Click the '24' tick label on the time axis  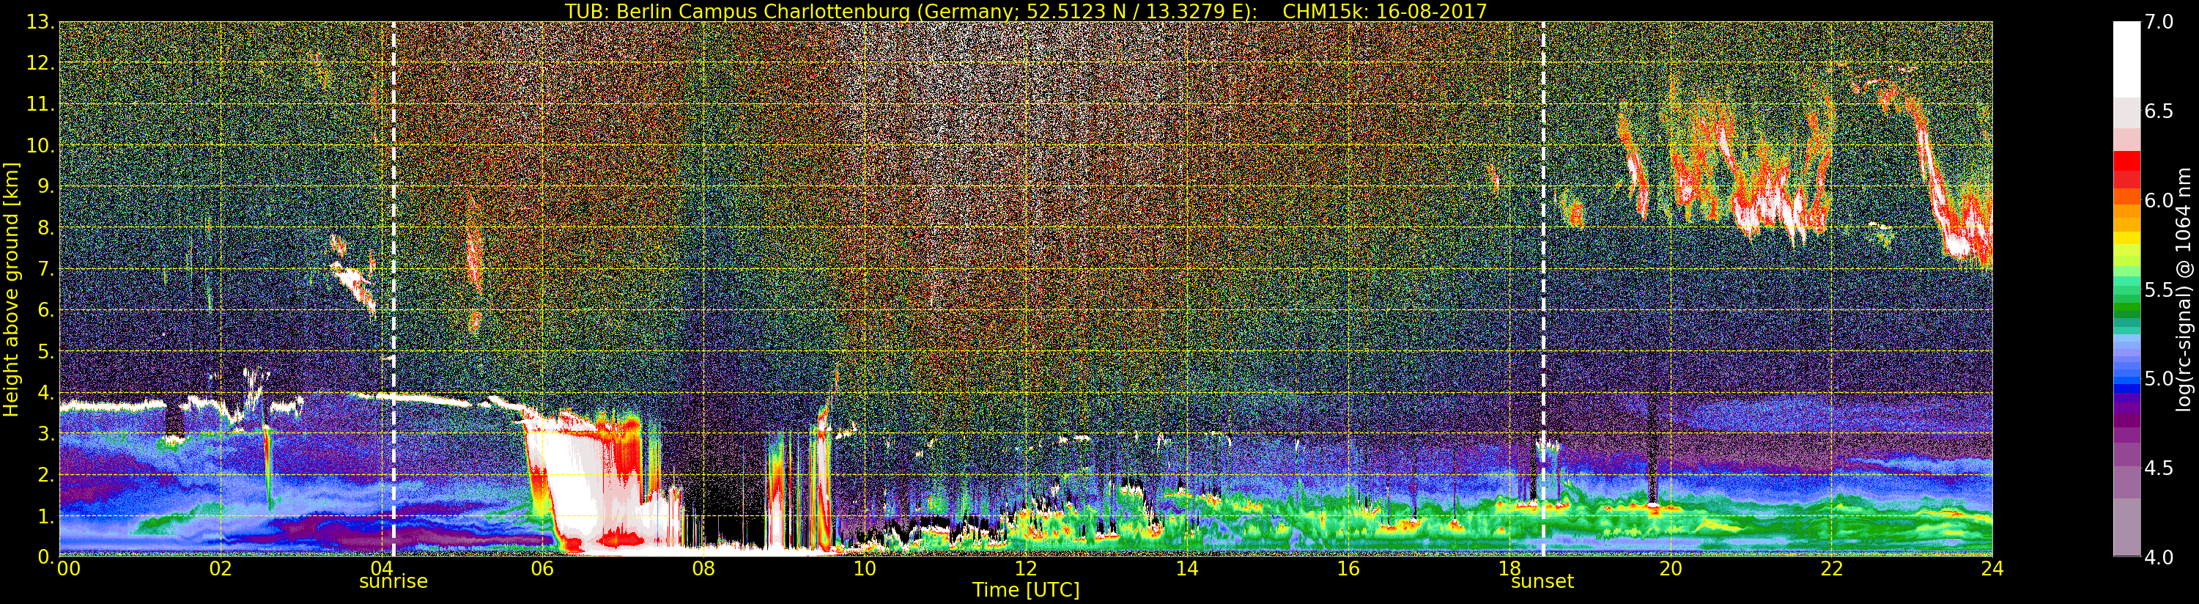1992,569
